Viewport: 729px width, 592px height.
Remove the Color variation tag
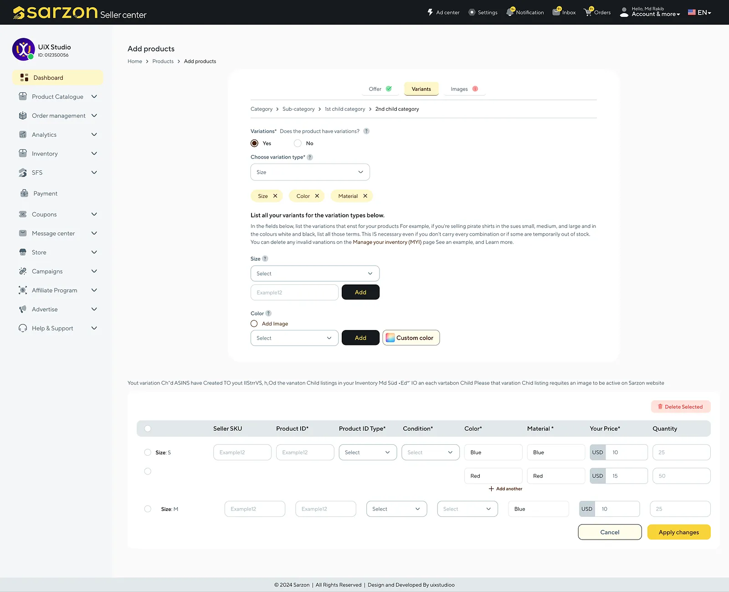317,196
